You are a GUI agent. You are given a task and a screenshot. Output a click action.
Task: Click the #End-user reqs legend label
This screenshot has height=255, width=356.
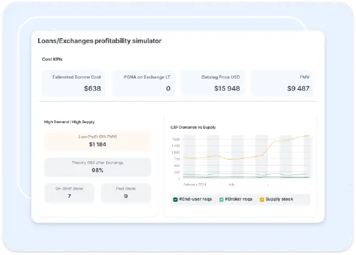195,199
